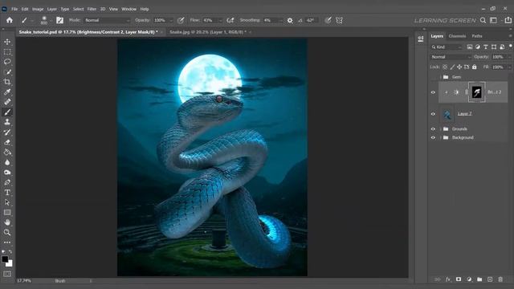Delete layer using the trash icon
Viewport: 514px width, 289px height.
pos(500,279)
